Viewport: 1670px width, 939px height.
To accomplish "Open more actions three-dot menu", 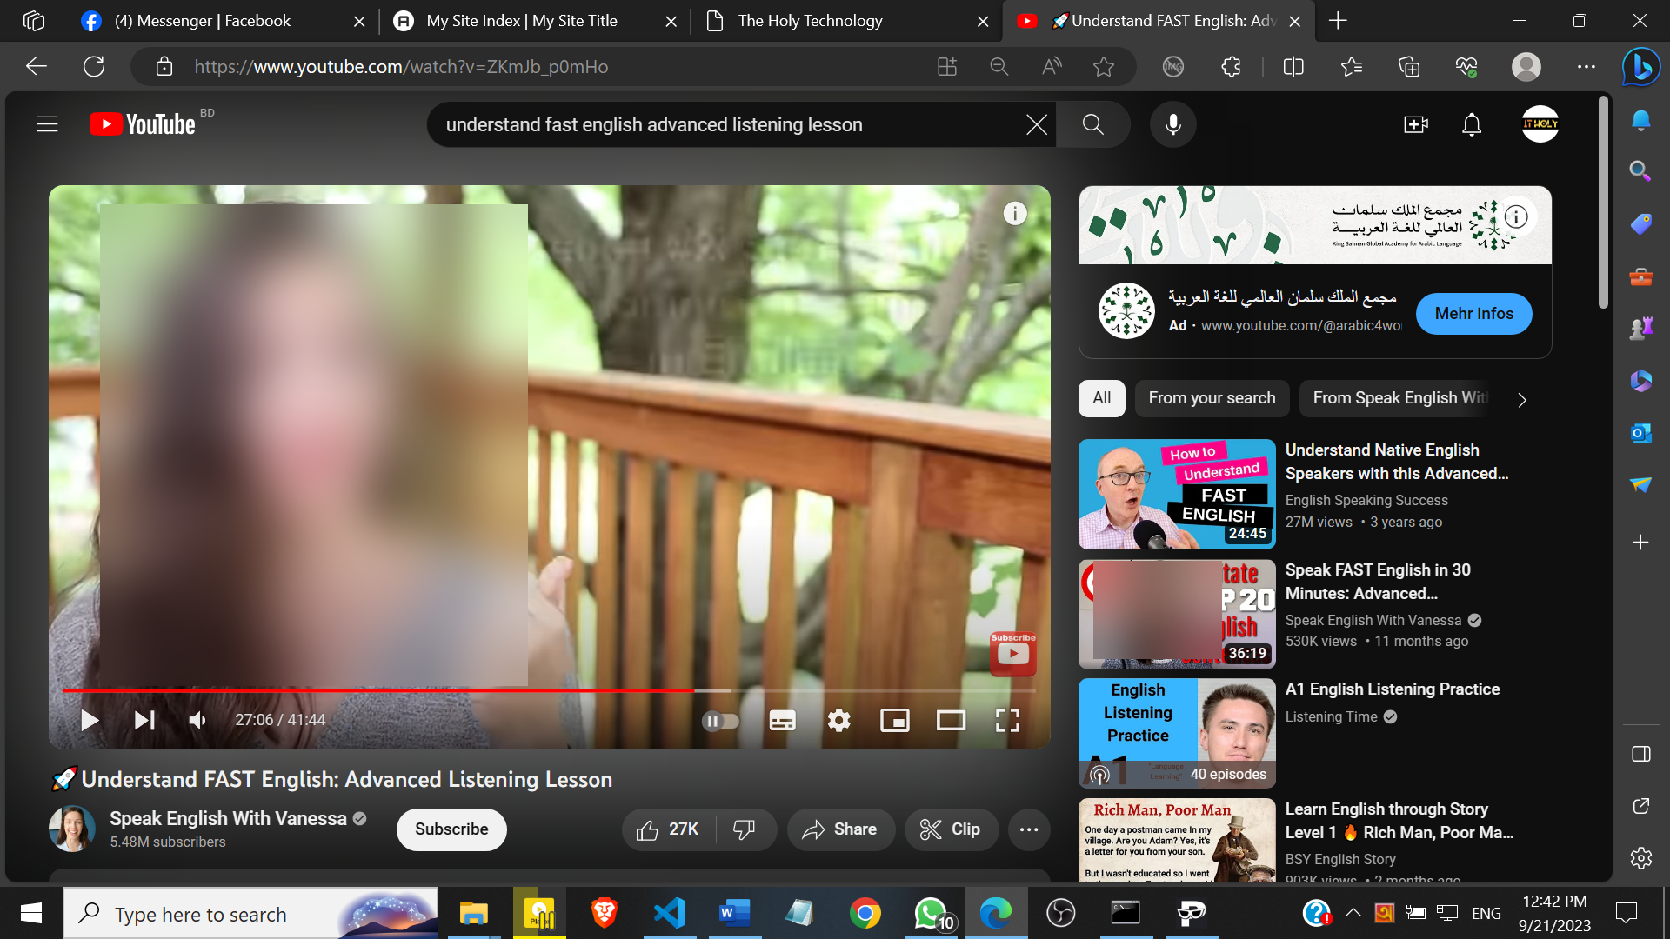I will (x=1029, y=829).
